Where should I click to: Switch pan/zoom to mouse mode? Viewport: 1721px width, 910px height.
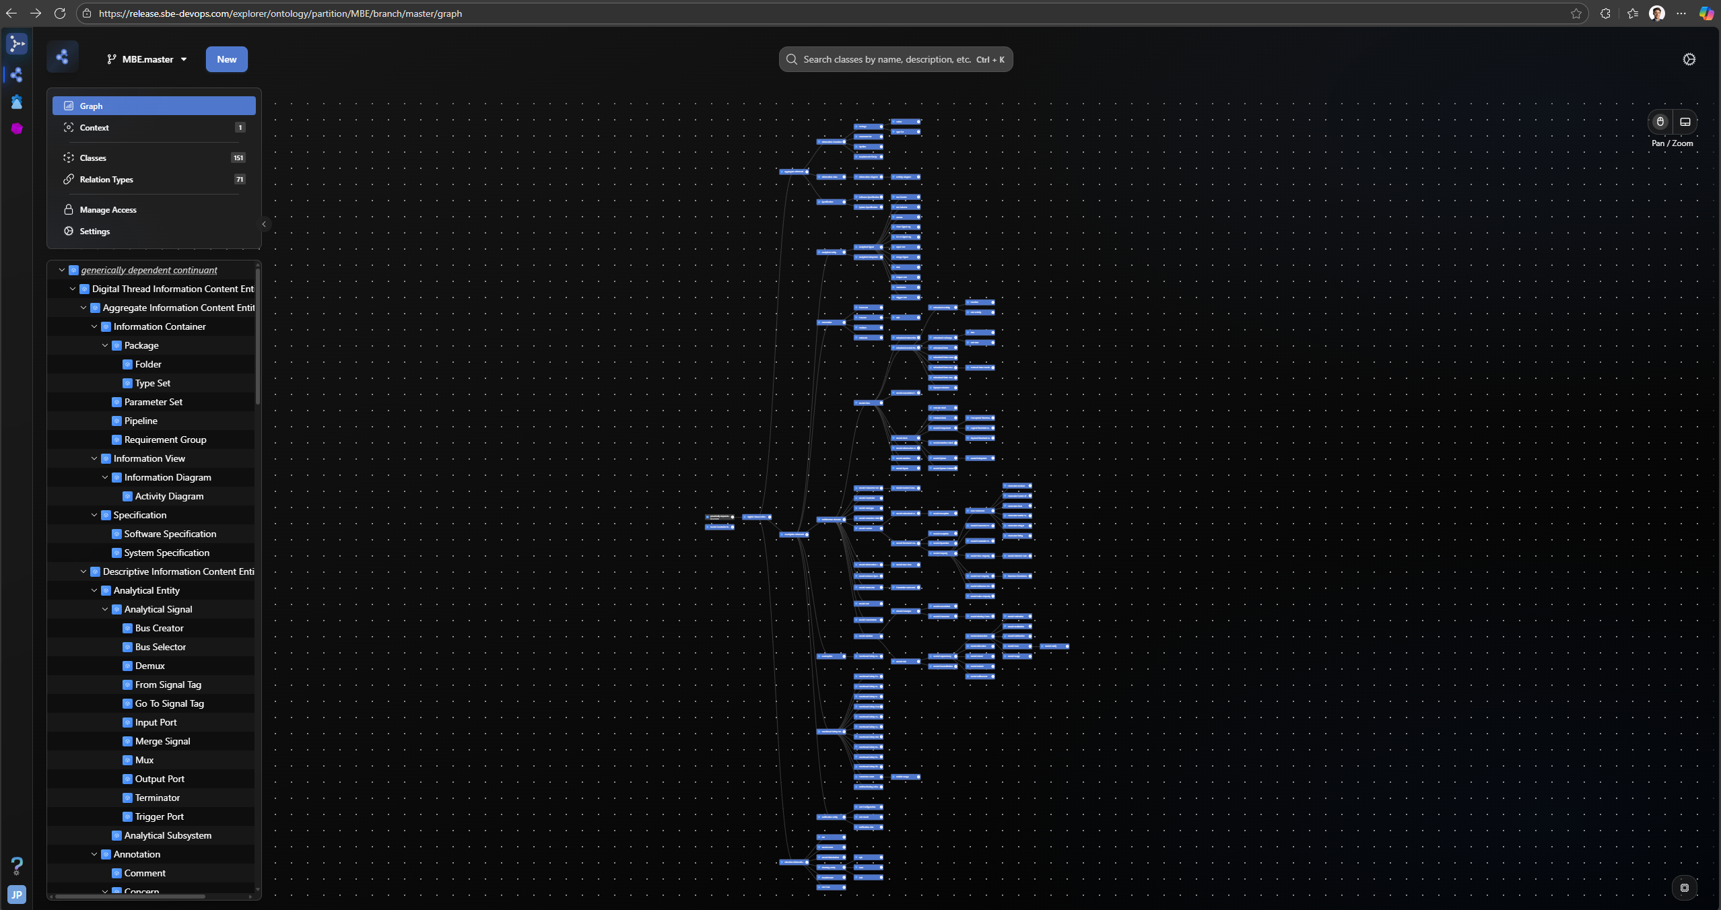coord(1660,122)
